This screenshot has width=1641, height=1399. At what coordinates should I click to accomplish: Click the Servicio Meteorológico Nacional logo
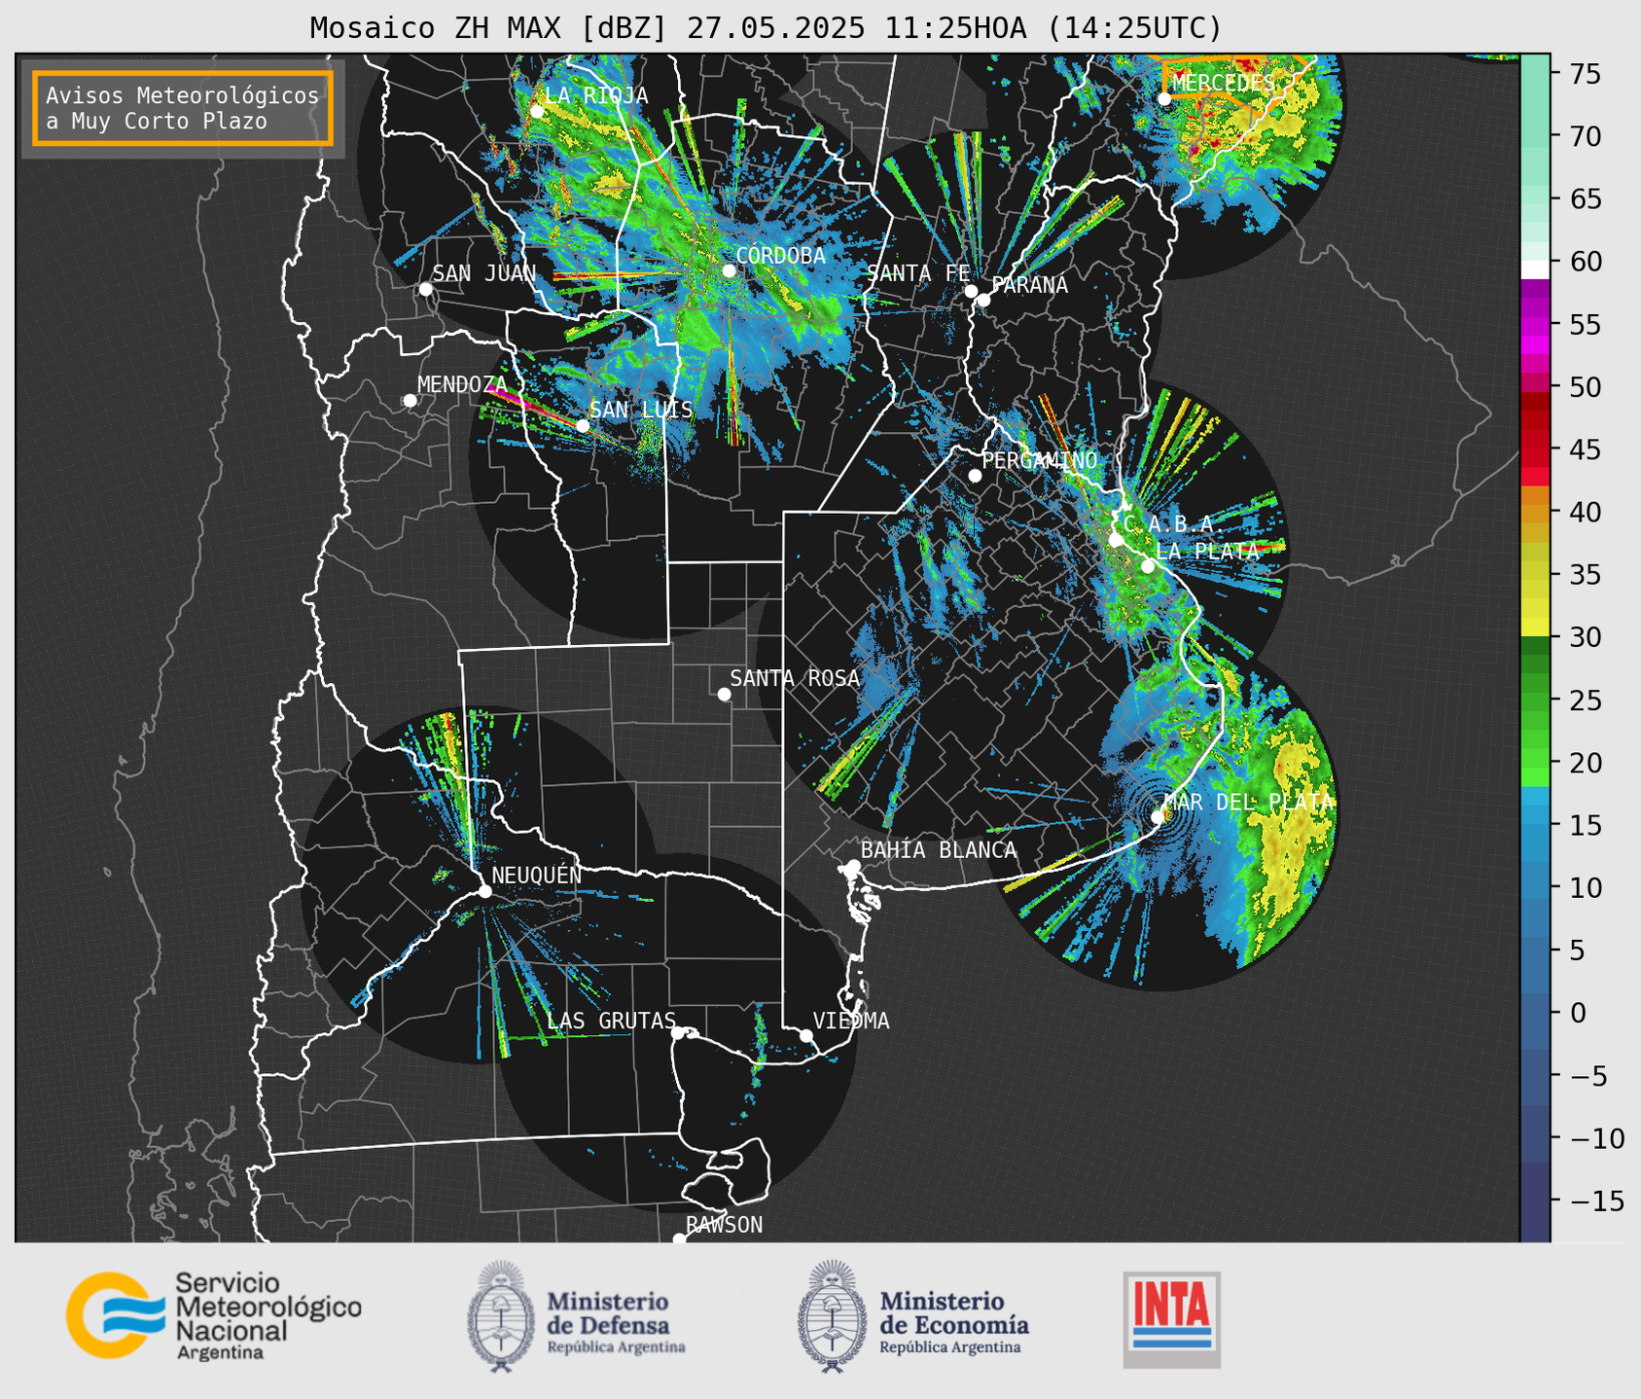click(213, 1315)
